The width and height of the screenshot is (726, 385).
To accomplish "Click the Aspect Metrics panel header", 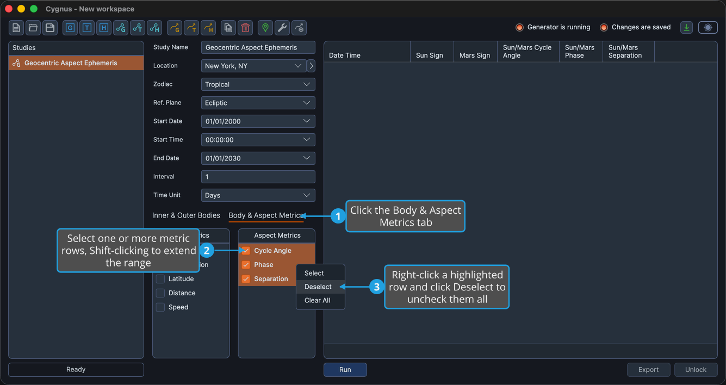I will click(x=277, y=235).
